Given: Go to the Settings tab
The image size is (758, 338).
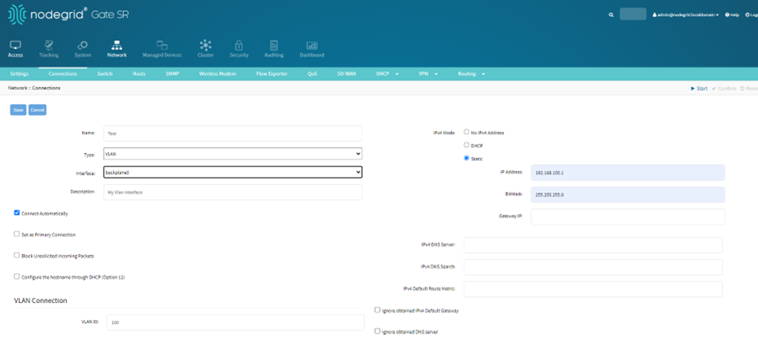Looking at the screenshot, I should (20, 74).
